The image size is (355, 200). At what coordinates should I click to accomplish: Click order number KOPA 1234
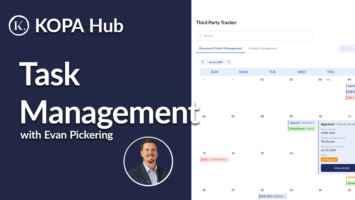tap(328, 133)
